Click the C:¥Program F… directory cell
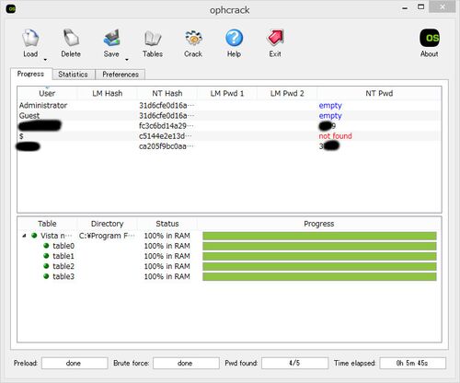 107,236
